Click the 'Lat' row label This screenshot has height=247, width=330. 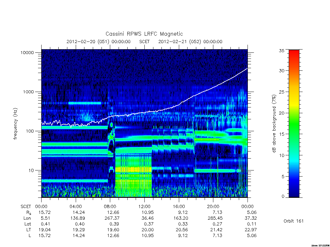click(28, 224)
